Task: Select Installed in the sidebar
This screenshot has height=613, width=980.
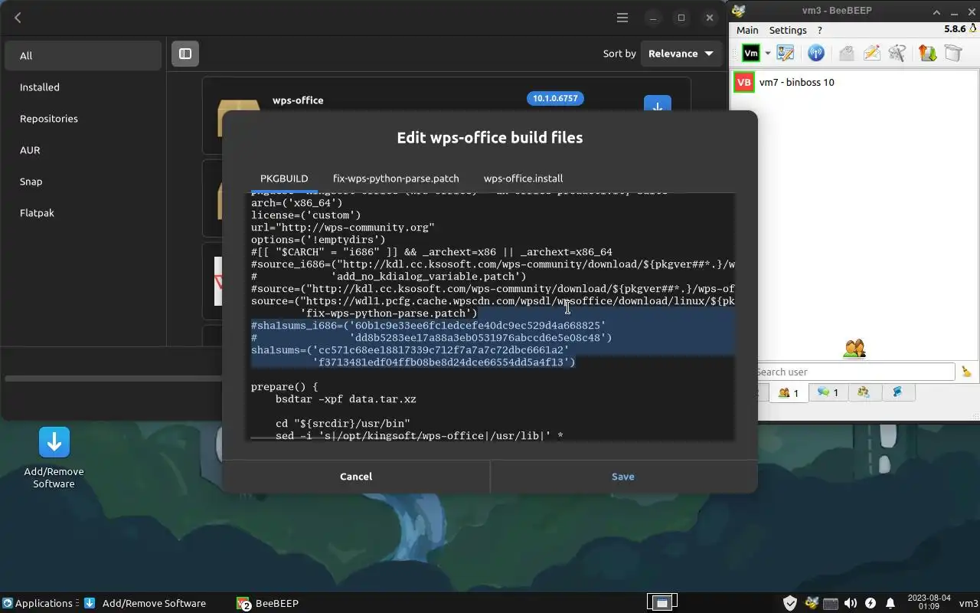Action: coord(83,87)
